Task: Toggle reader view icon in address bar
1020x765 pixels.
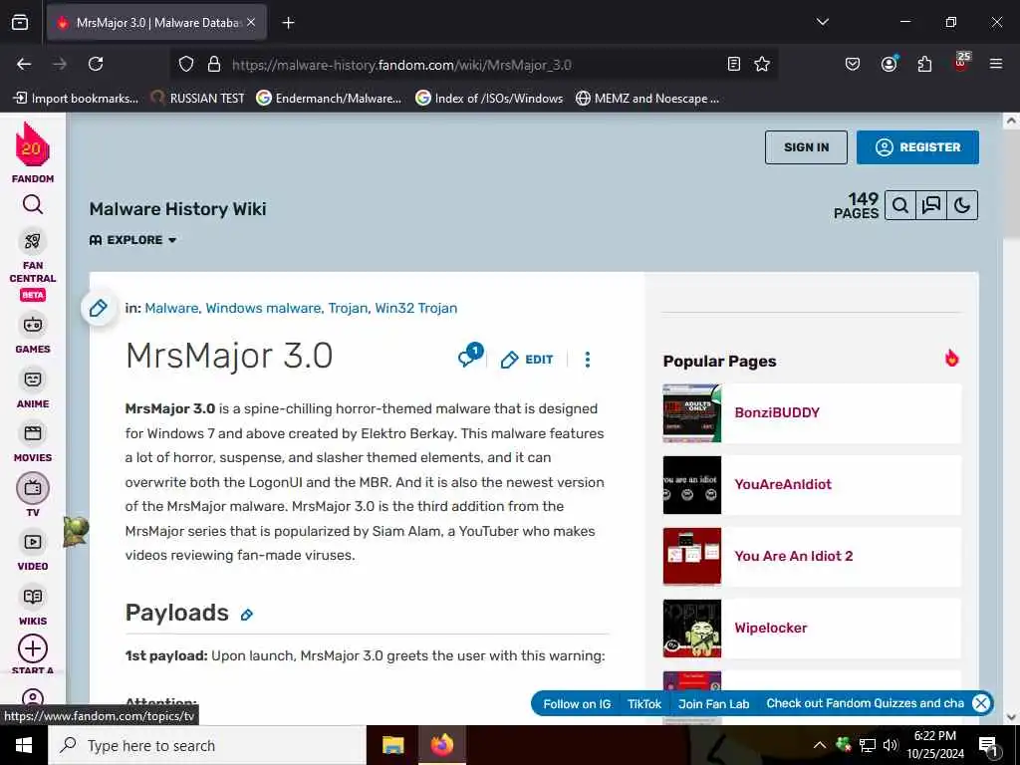Action: pyautogui.click(x=734, y=64)
